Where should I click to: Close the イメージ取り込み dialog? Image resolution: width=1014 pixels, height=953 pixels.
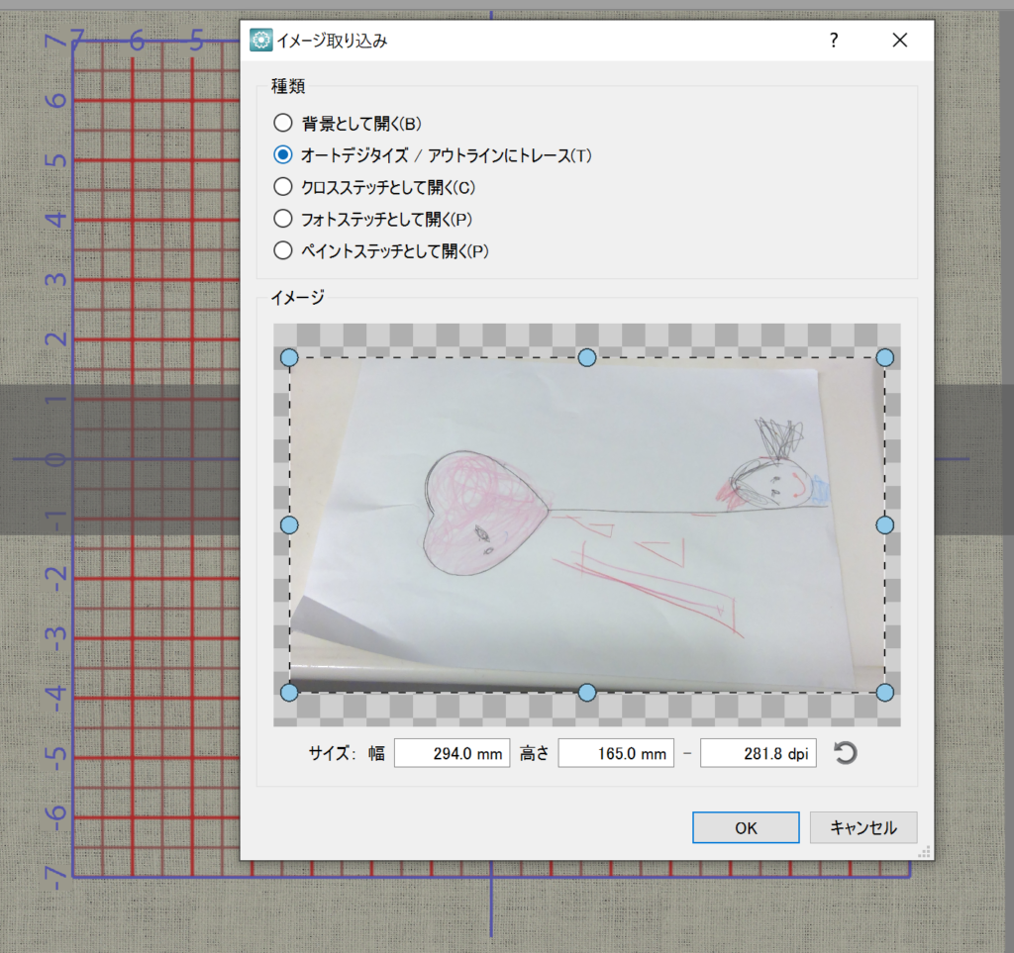(x=899, y=41)
